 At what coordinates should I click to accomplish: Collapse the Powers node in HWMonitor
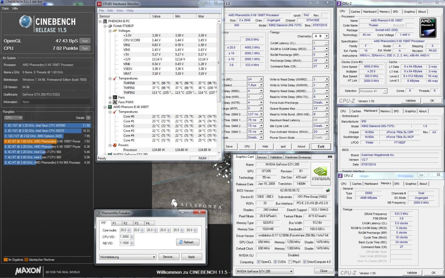click(110, 145)
